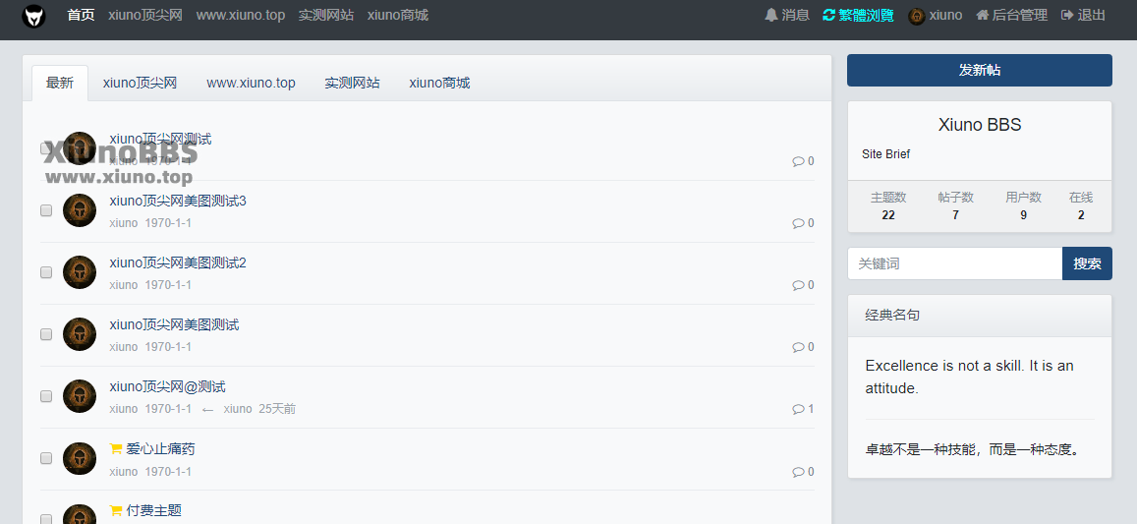Switch to xiuno商城 forum tab
This screenshot has height=524, width=1137.
click(439, 83)
